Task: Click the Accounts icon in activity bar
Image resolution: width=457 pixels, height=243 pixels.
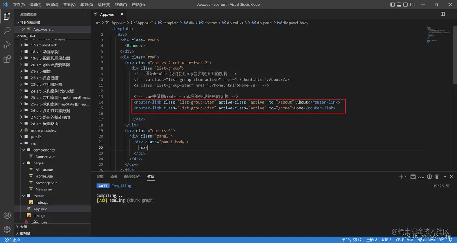Action: (7, 215)
